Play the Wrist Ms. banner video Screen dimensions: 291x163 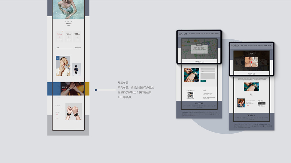point(73,89)
